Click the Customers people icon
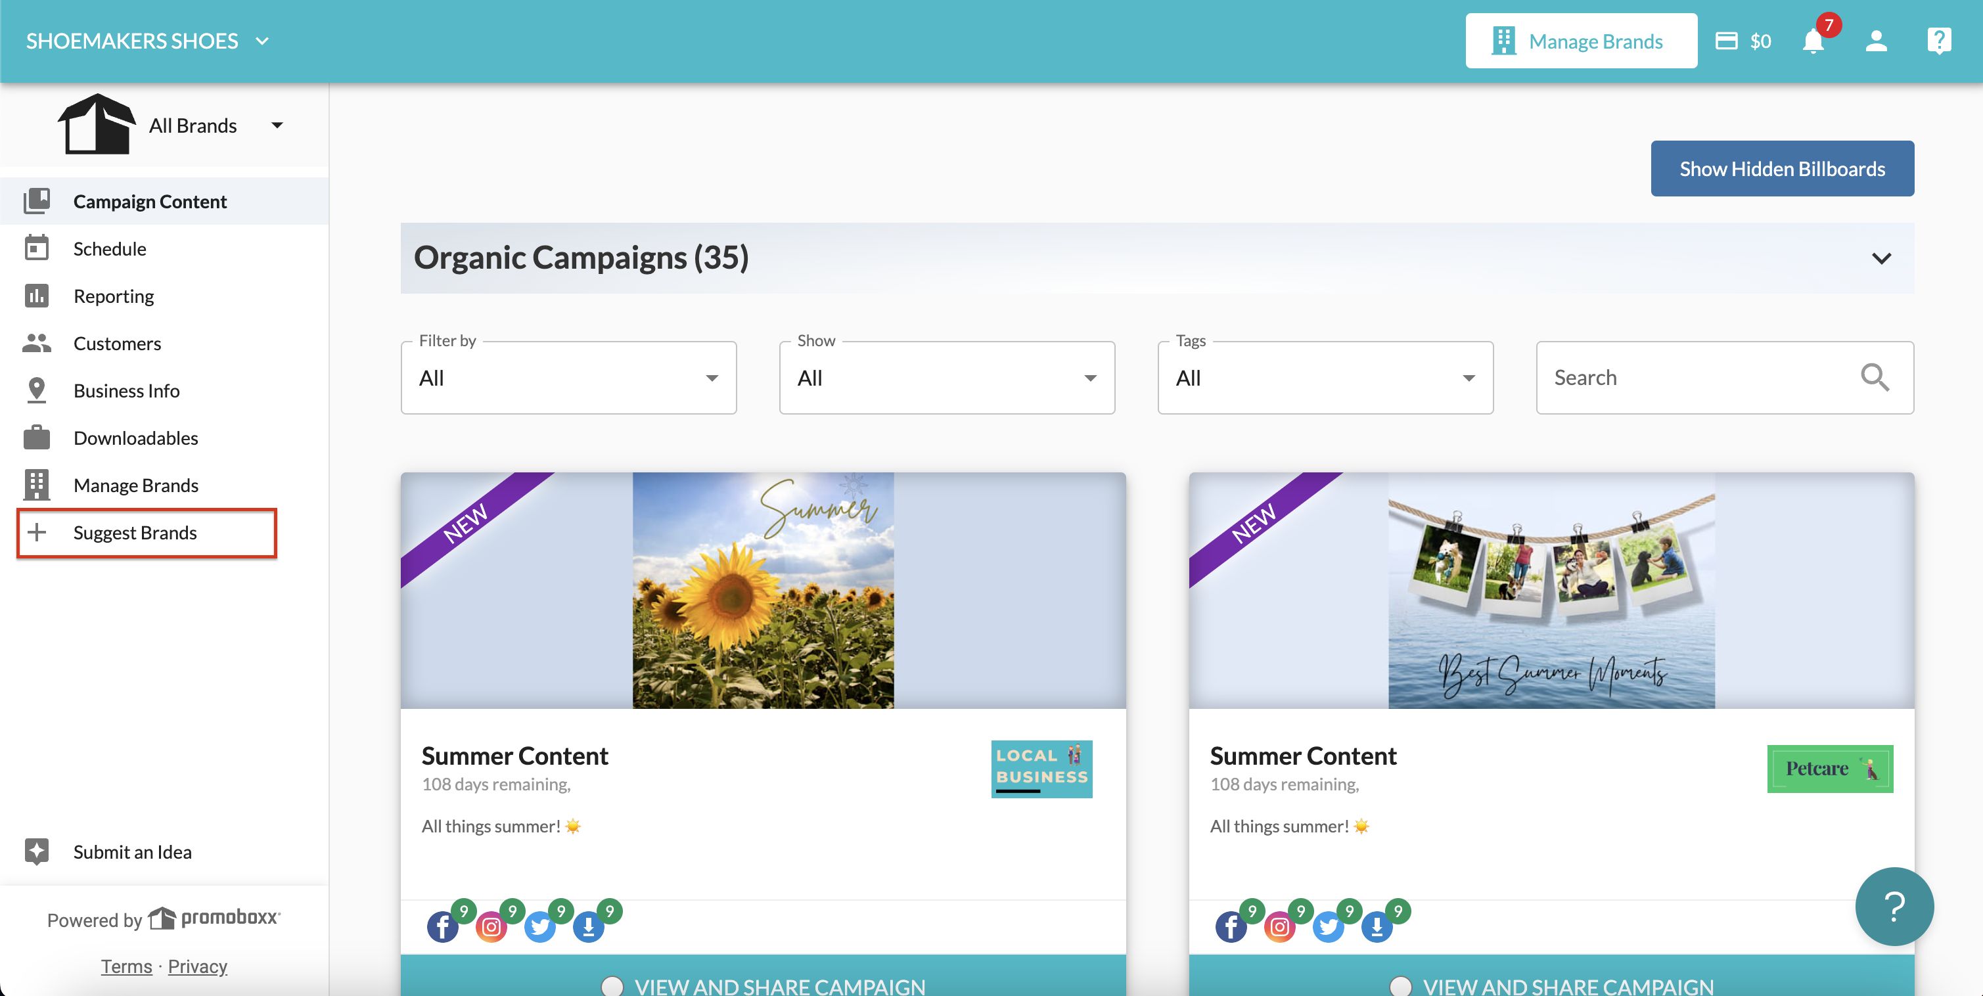1983x996 pixels. click(37, 342)
